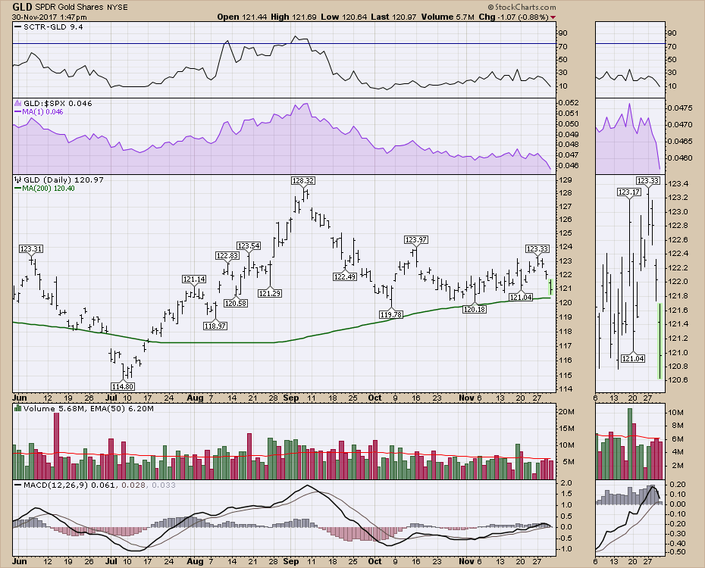Image resolution: width=705 pixels, height=568 pixels.
Task: Click the 121.04 label in main chart
Action: point(521,297)
